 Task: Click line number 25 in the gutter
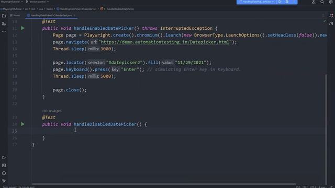14,131
